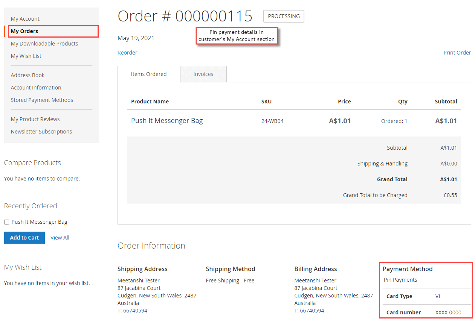This screenshot has width=475, height=320.
Task: Click the billing phone number link
Action: coord(311,310)
